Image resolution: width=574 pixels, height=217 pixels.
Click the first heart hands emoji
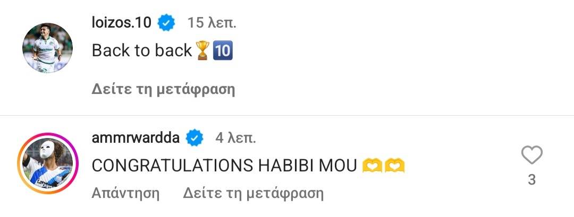click(372, 166)
